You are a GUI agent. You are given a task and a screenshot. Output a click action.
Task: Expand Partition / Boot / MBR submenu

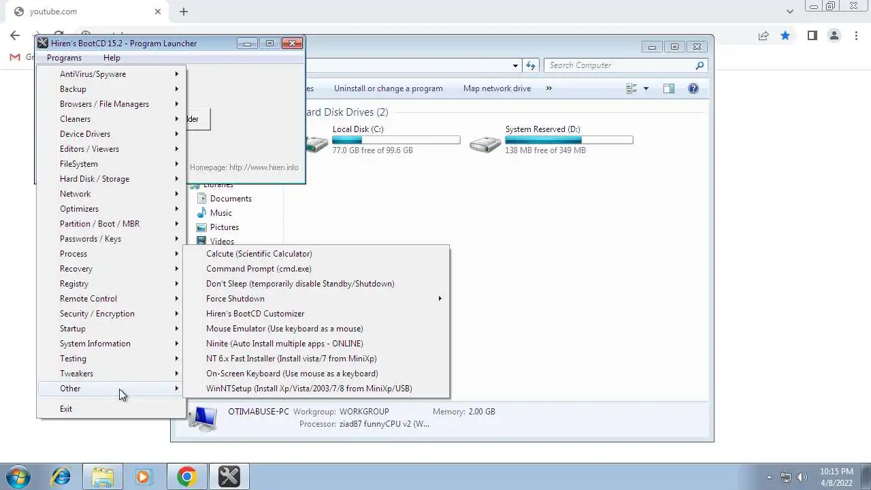click(112, 224)
